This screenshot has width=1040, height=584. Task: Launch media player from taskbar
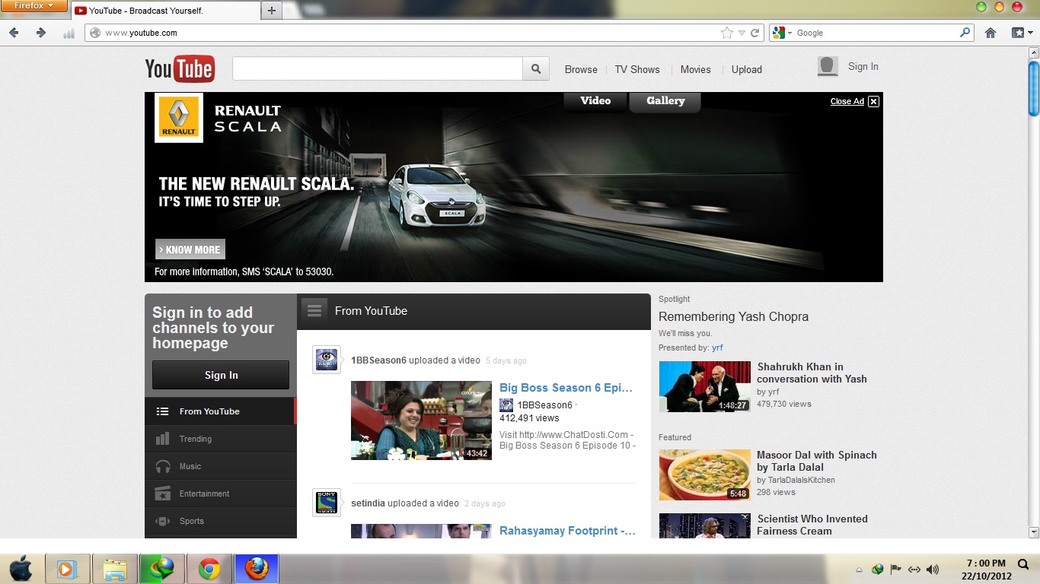[x=68, y=569]
